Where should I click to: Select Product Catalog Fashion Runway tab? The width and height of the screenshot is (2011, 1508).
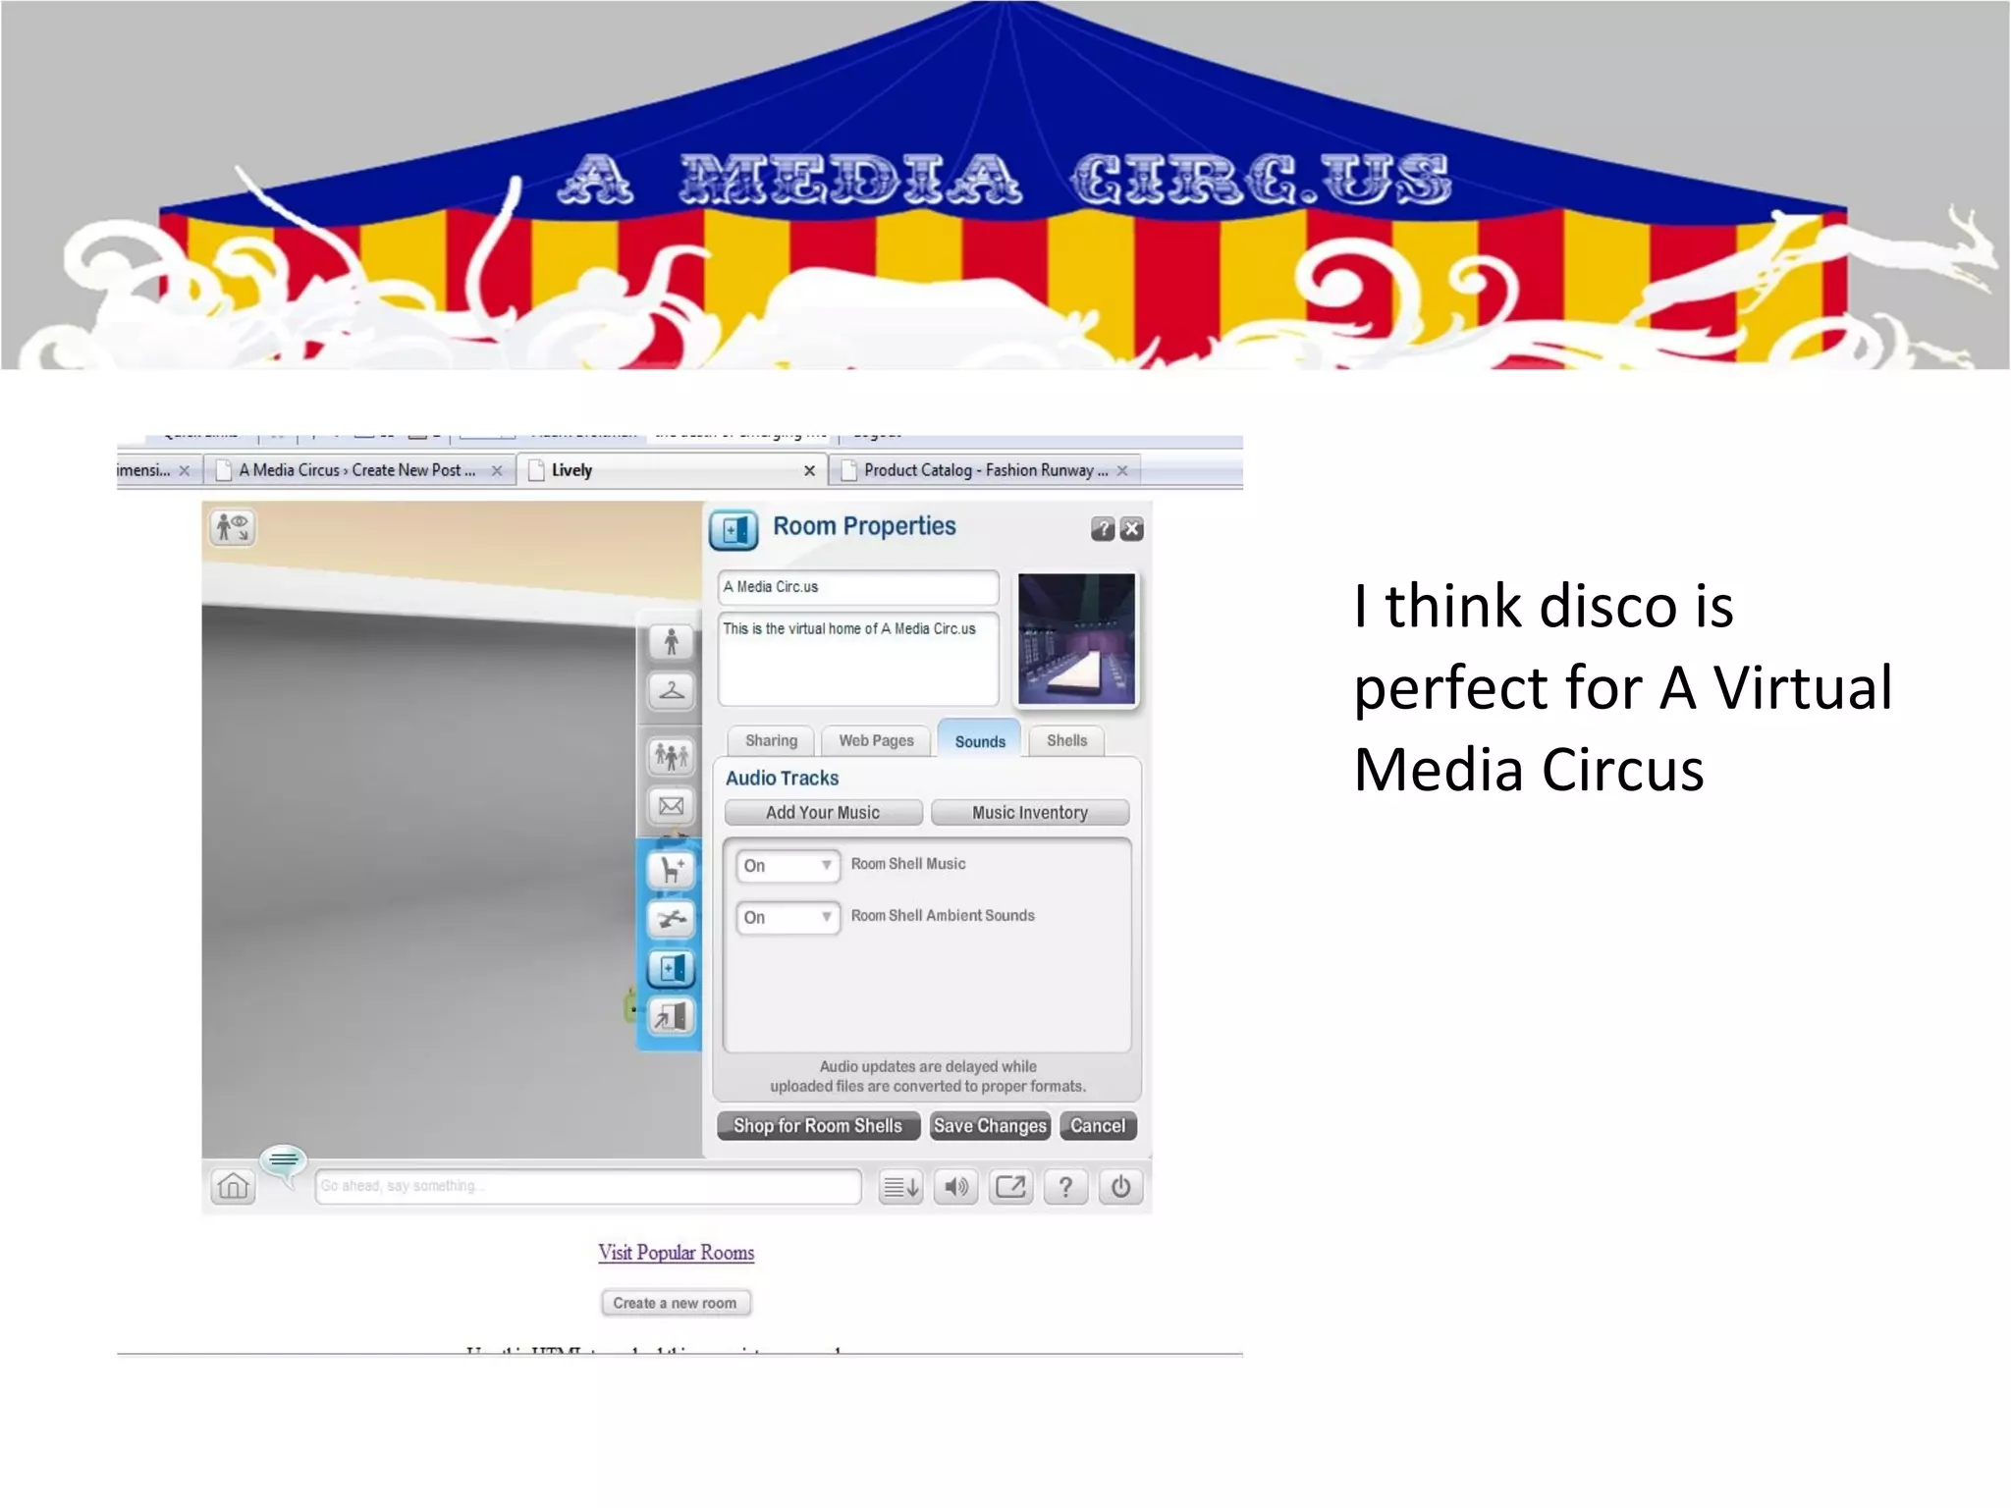point(985,470)
